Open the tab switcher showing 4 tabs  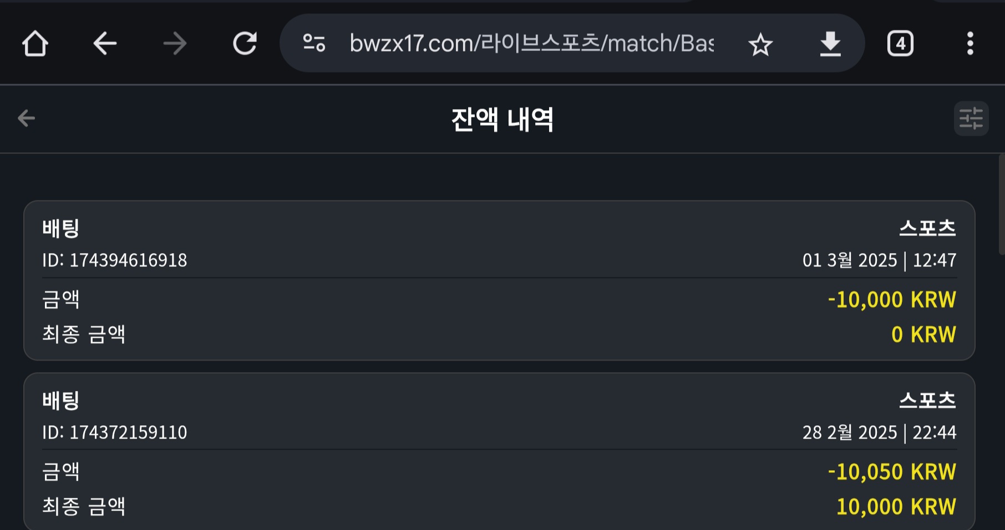tap(900, 43)
